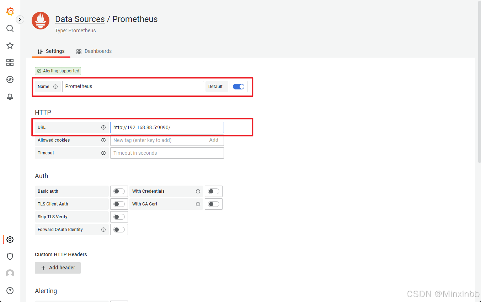Click info icon beside Timeout label
This screenshot has width=481, height=302.
point(103,153)
